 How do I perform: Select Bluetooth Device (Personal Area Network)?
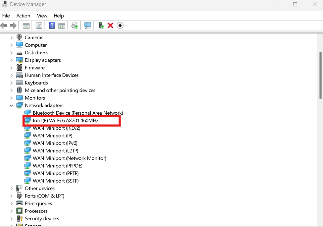click(78, 113)
